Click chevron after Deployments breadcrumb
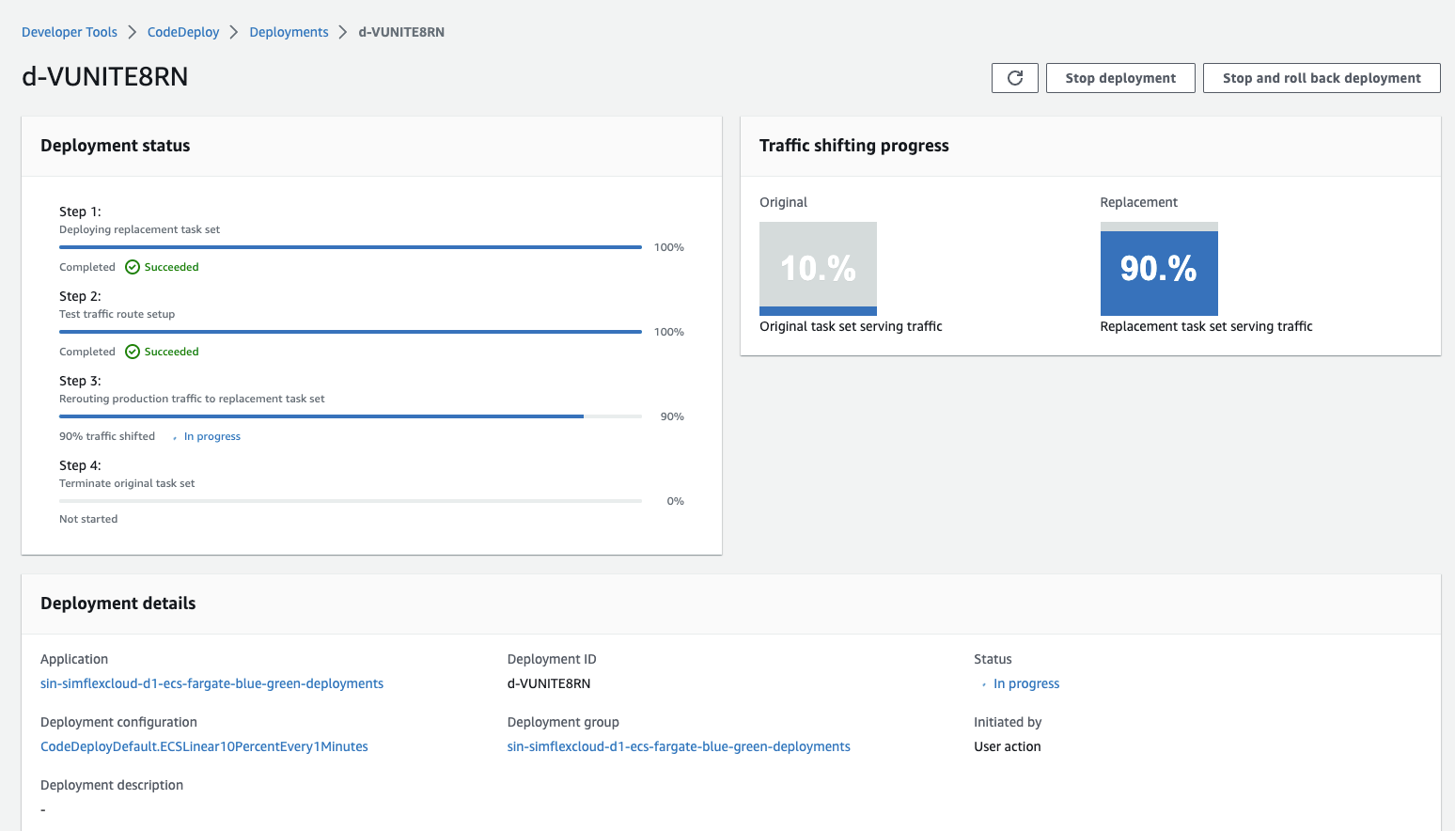The width and height of the screenshot is (1455, 831). pyautogui.click(x=343, y=32)
